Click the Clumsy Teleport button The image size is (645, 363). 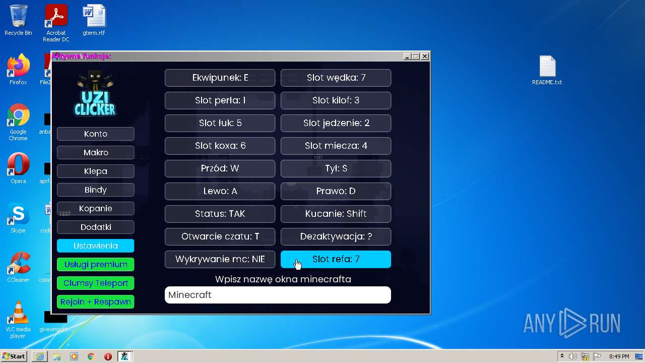[x=96, y=283]
